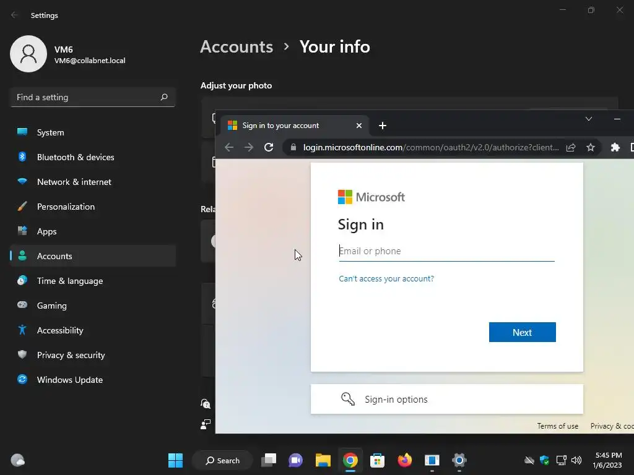Click the volume speaker tray icon

tap(576, 460)
